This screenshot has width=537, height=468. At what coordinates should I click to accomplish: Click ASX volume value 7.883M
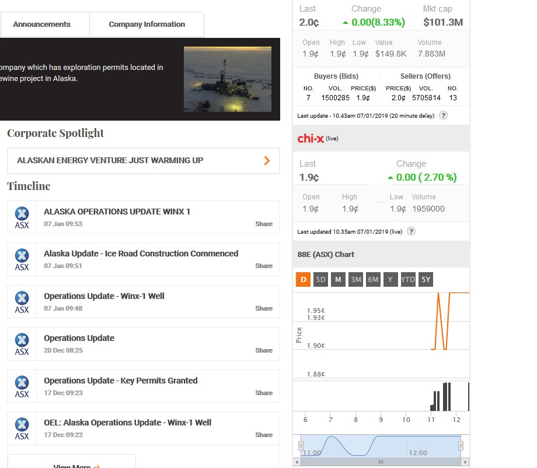tap(431, 54)
